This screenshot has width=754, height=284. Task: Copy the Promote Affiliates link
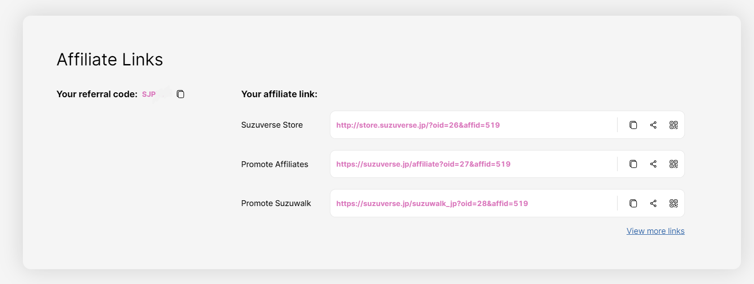coord(633,164)
